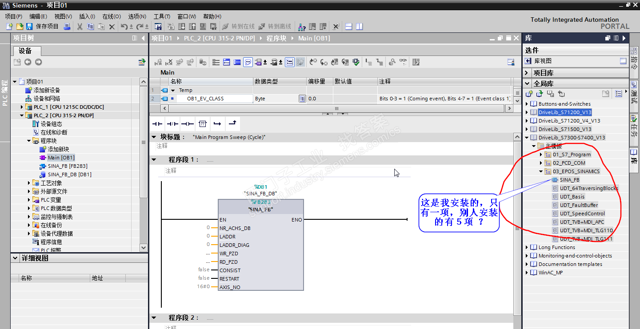640x329 pixels.
Task: Navigate forward in project tree toolbar
Action: coord(38,62)
